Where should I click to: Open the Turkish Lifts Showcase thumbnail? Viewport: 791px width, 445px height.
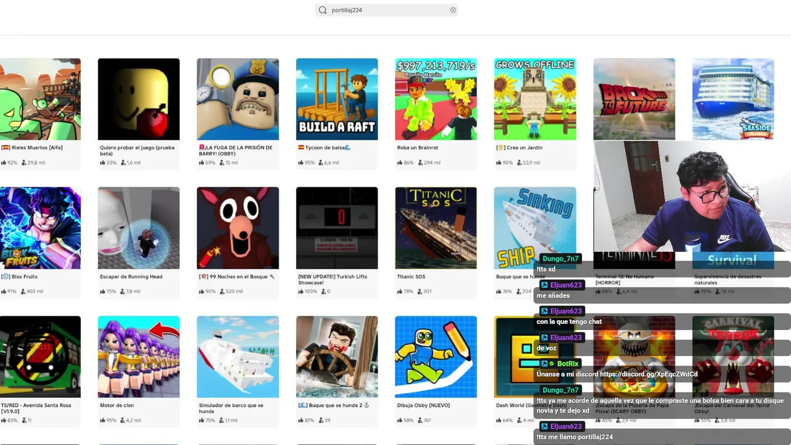click(337, 228)
